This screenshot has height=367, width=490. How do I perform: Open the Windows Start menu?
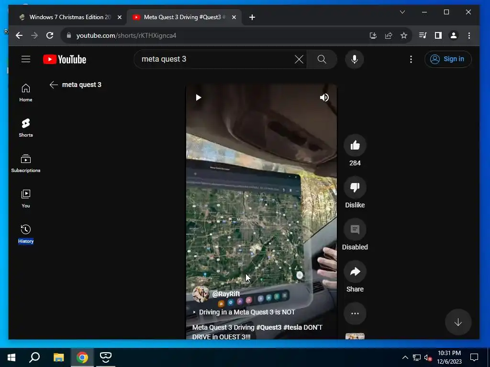click(11, 357)
